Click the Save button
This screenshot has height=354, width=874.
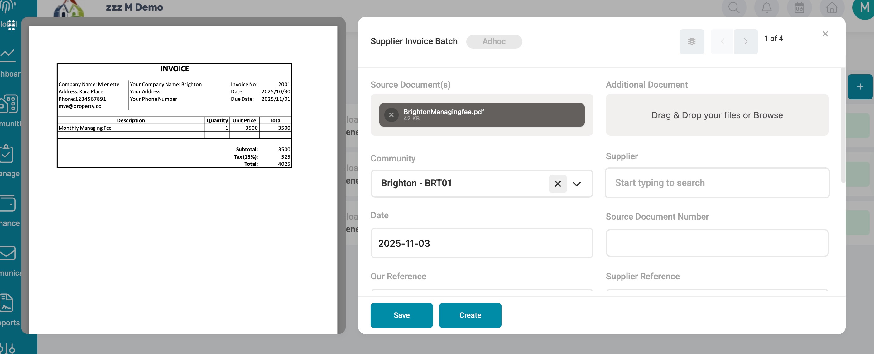pyautogui.click(x=401, y=315)
